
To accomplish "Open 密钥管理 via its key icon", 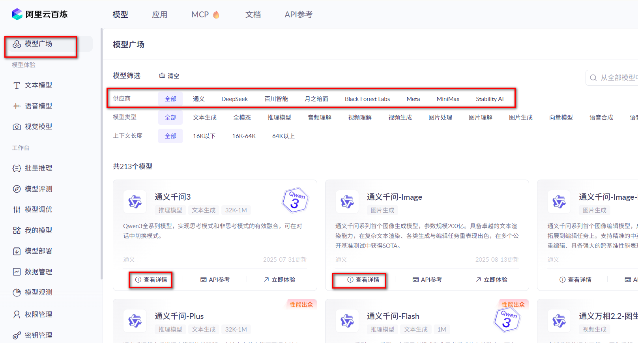I will point(17,336).
